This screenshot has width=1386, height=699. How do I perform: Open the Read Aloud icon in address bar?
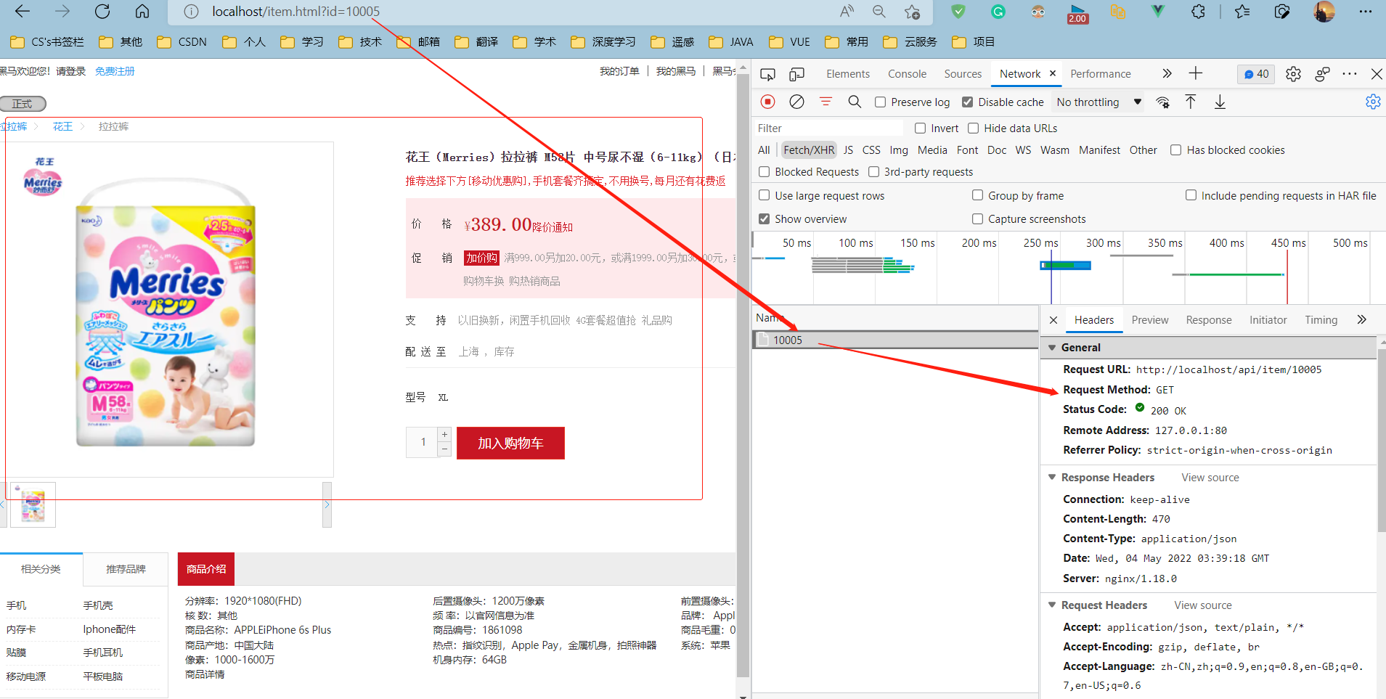pos(847,12)
